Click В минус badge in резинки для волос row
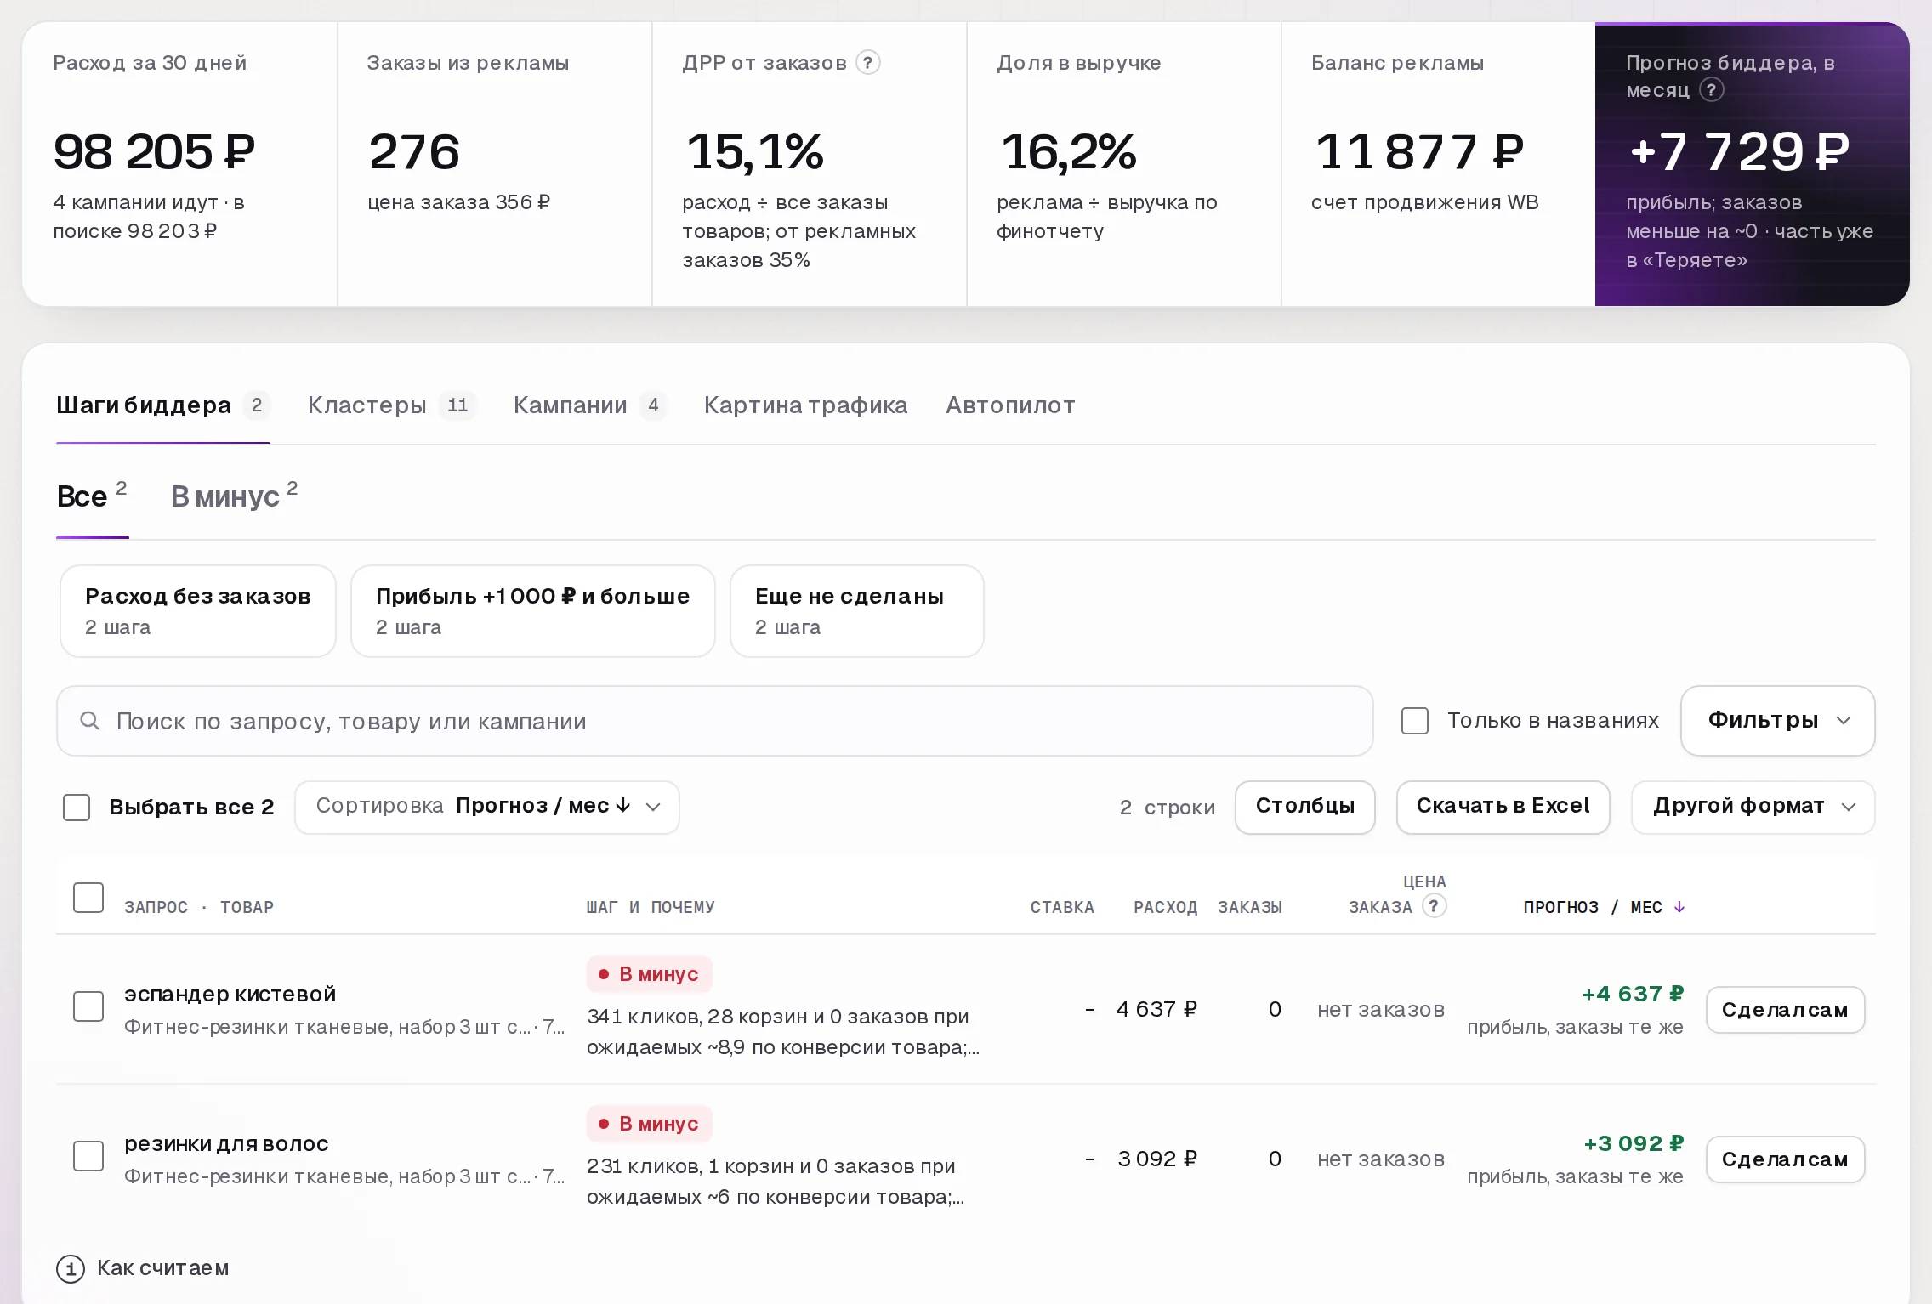 650,1124
